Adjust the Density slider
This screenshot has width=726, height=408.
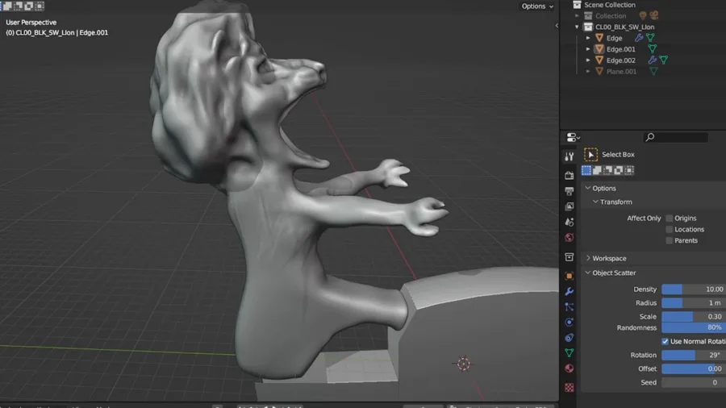[x=694, y=289]
